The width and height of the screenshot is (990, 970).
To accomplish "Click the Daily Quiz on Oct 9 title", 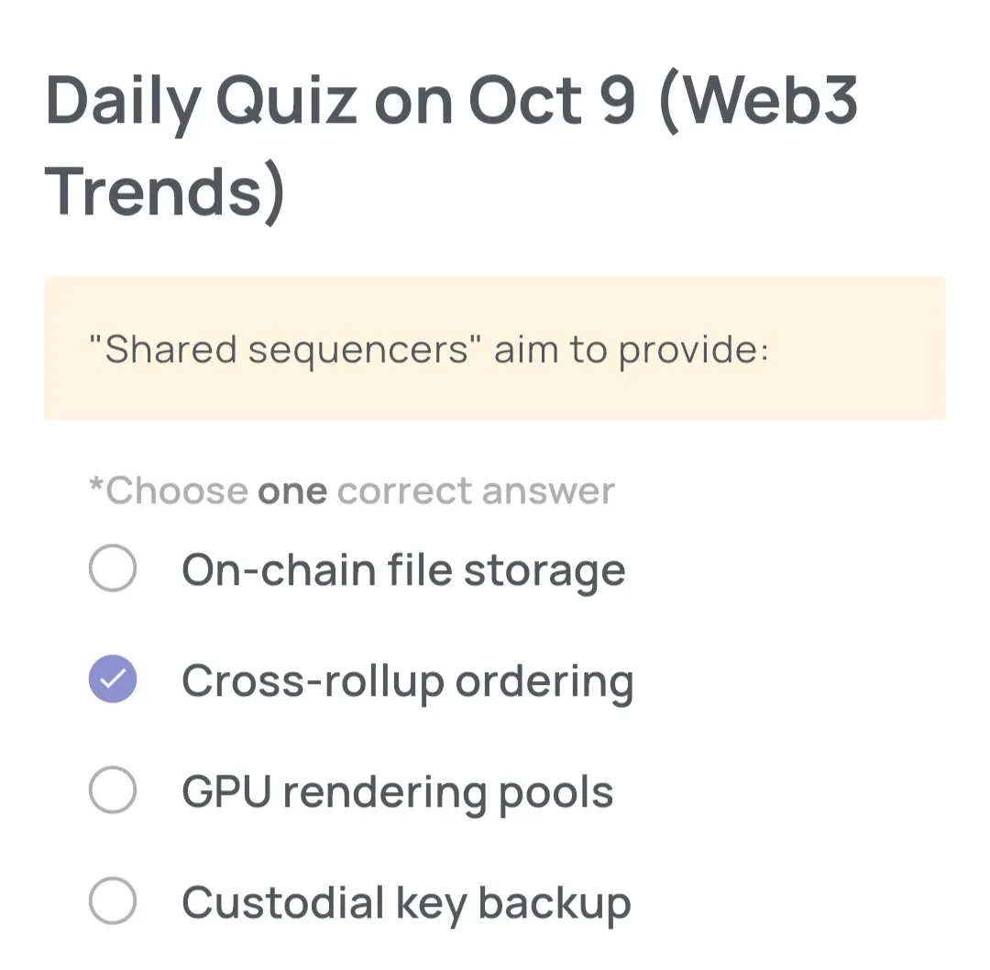I will point(453,101).
